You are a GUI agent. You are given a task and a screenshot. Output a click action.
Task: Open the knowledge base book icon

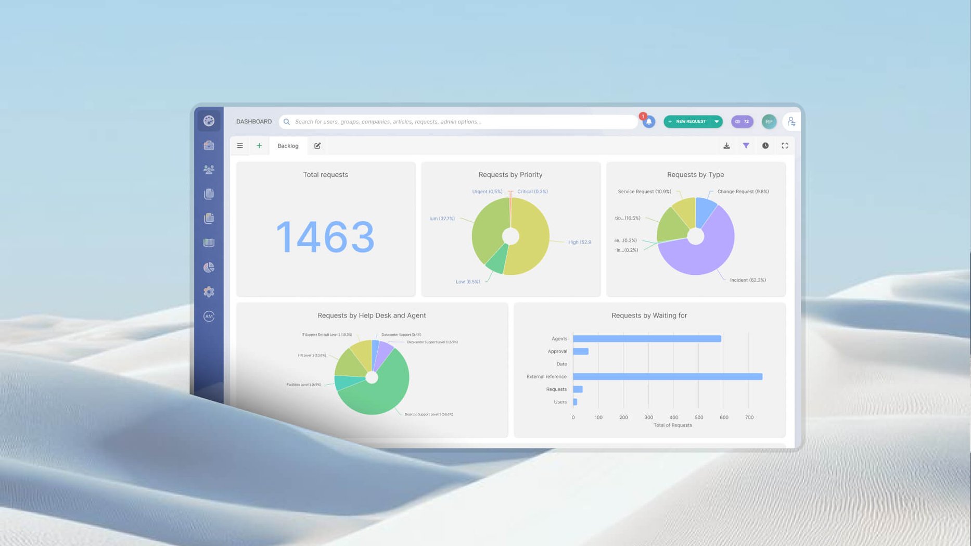point(209,243)
